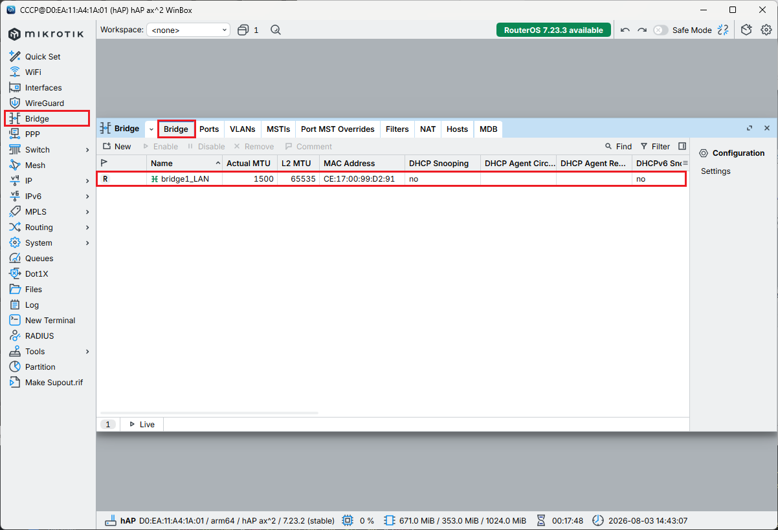The height and width of the screenshot is (530, 778).
Task: Detach the Bridge window with pop-out icon
Action: (x=750, y=129)
